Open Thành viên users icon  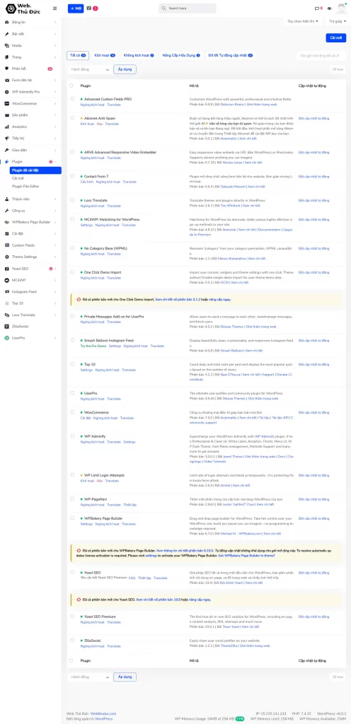[7, 199]
